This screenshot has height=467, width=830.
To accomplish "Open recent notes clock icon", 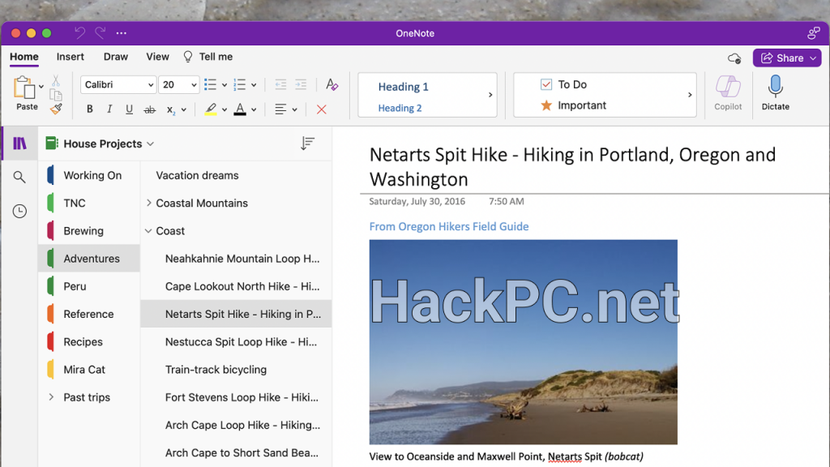I will [19, 211].
